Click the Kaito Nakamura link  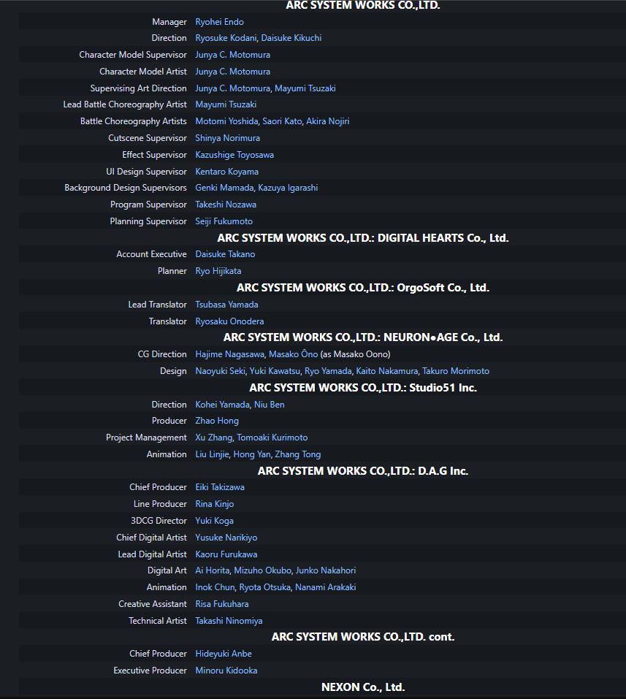(387, 371)
